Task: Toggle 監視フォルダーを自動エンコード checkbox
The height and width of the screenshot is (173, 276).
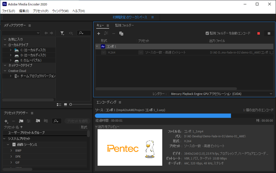Action: [x=207, y=33]
